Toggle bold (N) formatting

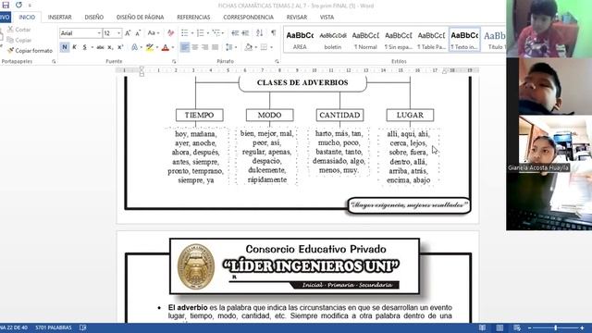[65, 47]
